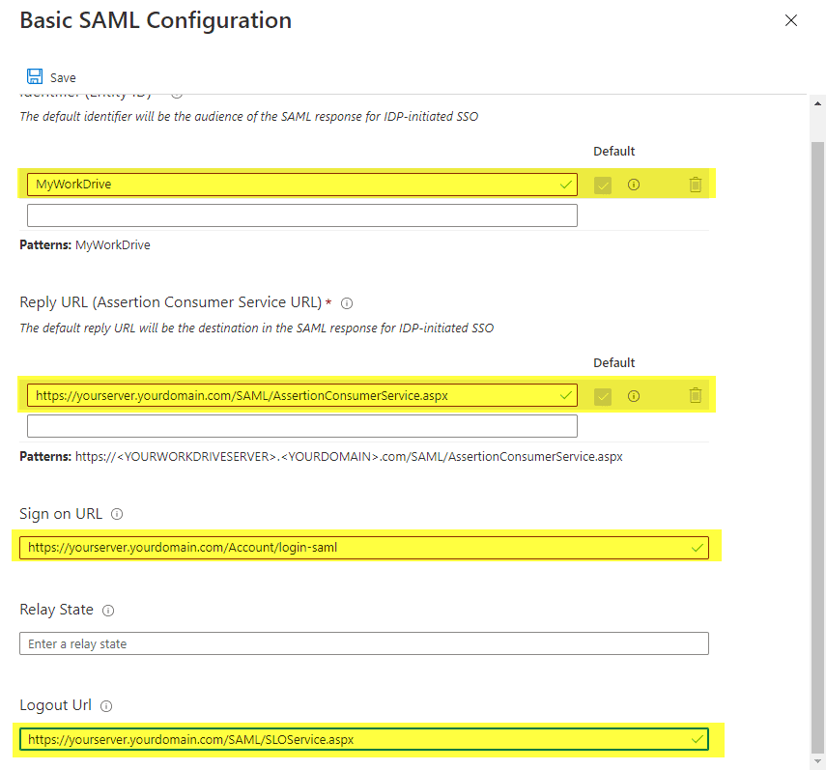Show info for MyWorkDrive default identifier
This screenshot has width=826, height=770.
coord(634,185)
